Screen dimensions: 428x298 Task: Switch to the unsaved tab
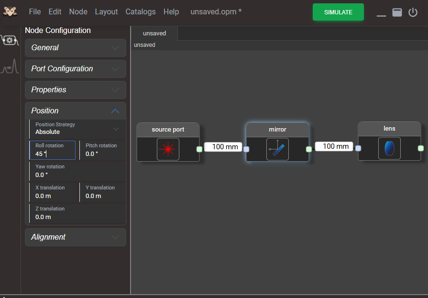(154, 33)
